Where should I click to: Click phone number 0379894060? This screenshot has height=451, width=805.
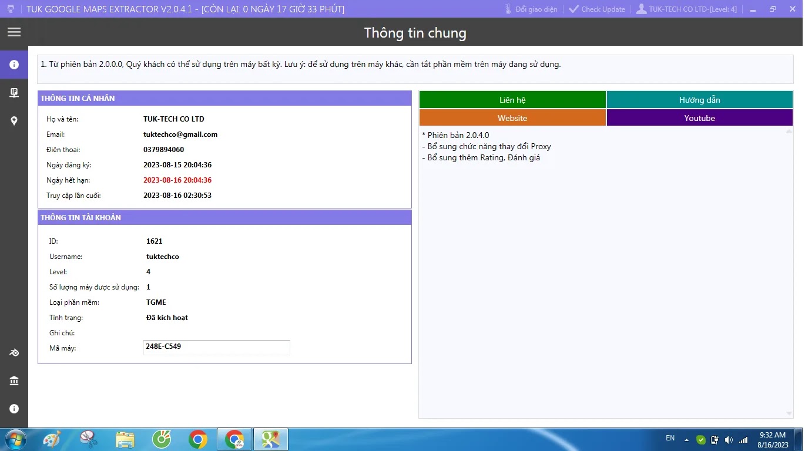[164, 150]
